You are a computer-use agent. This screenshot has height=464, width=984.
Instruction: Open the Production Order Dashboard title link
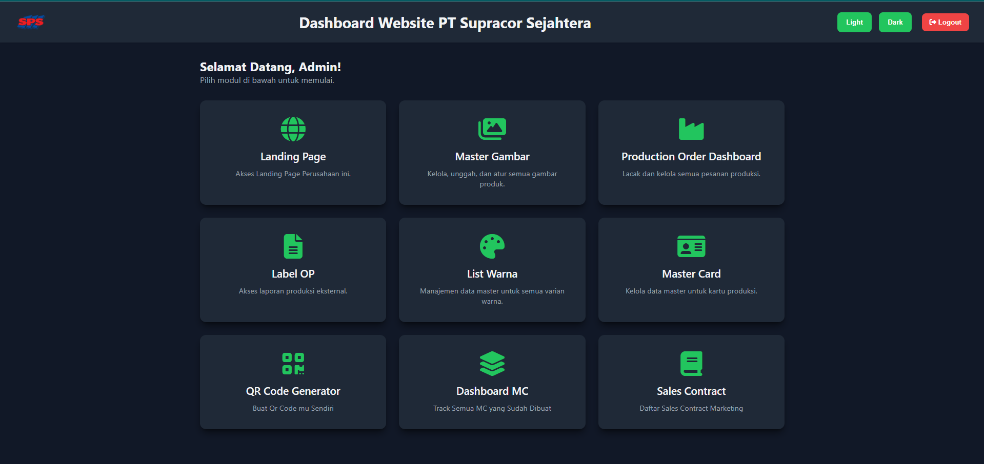691,157
